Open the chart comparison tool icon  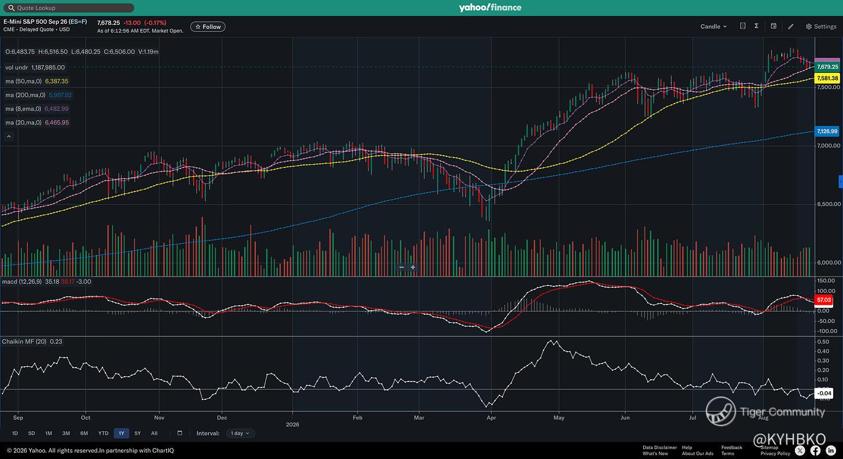(x=743, y=26)
